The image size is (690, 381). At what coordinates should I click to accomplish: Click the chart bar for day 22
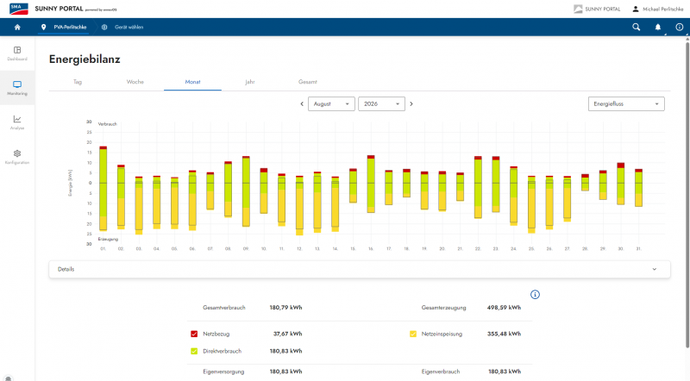[478, 187]
